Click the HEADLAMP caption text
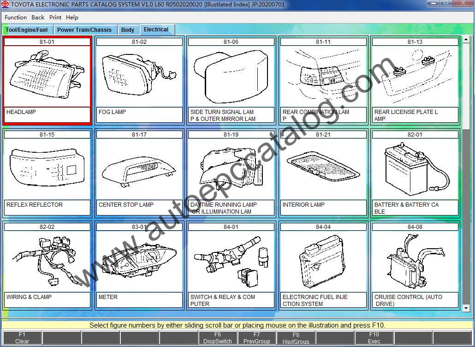475x347 pixels. (x=21, y=112)
